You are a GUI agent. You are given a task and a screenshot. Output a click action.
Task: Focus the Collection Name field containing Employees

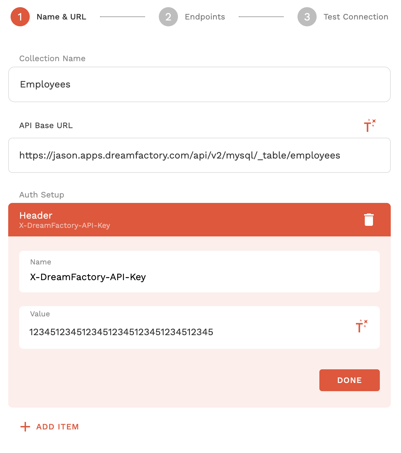199,84
